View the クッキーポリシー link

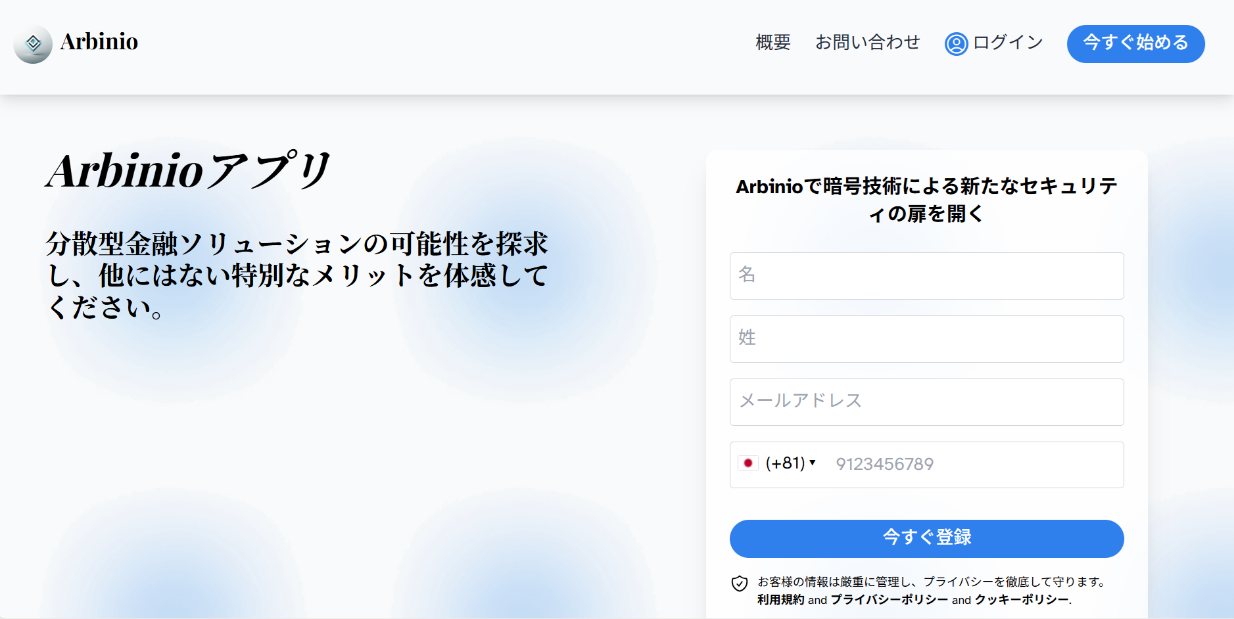[x=1022, y=600]
